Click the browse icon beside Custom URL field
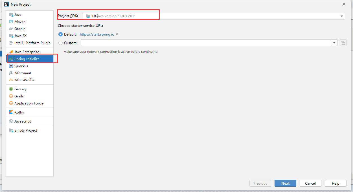353x192 pixels. click(x=343, y=43)
